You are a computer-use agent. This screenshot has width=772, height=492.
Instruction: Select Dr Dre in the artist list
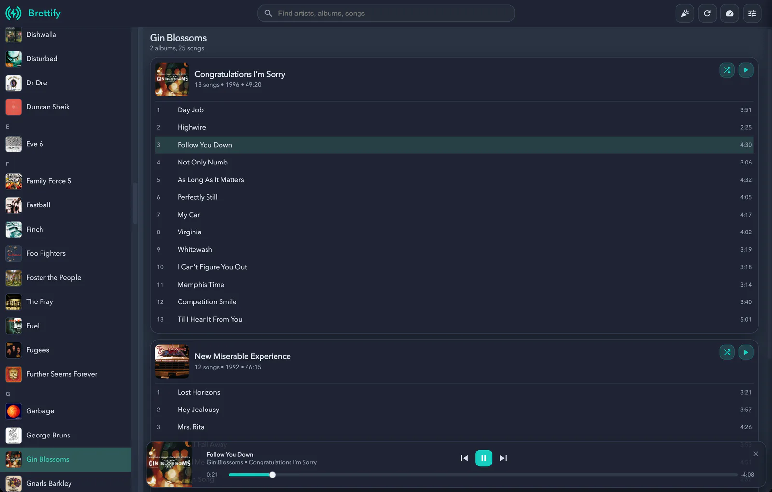click(66, 83)
